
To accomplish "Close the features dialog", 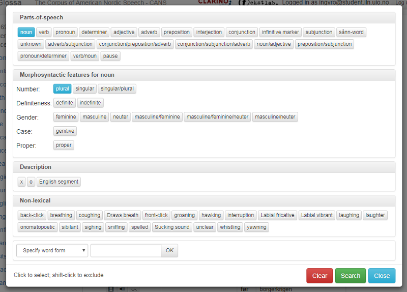I will click(x=382, y=276).
